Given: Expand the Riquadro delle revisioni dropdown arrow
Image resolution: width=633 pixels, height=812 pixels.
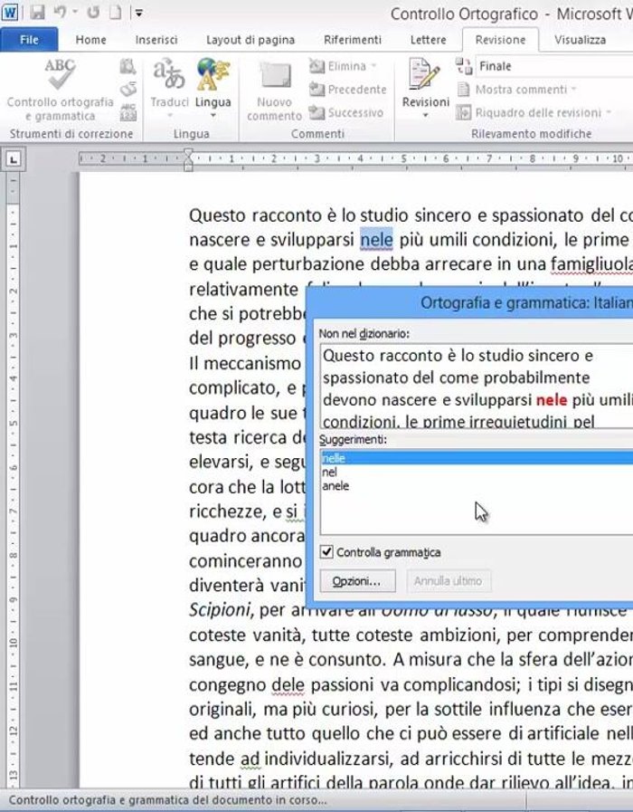Looking at the screenshot, I should (609, 112).
